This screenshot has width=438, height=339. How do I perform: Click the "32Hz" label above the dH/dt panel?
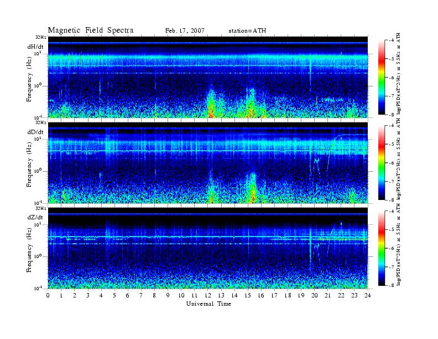point(41,37)
